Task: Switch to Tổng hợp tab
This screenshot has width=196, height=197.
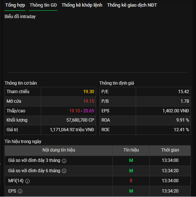Action: click(15, 5)
